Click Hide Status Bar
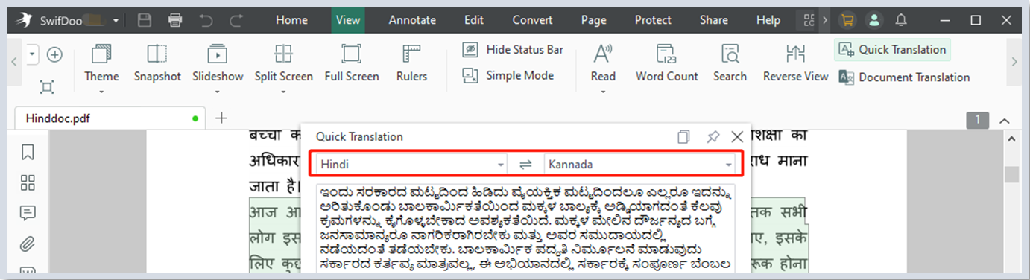 point(513,50)
